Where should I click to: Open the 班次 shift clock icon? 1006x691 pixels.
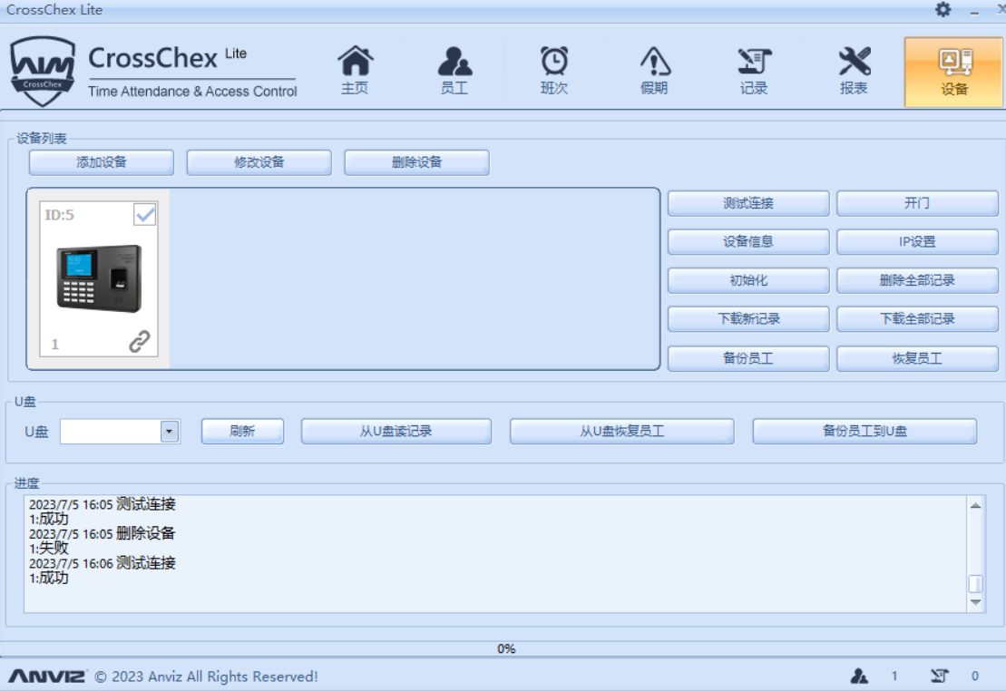click(553, 71)
